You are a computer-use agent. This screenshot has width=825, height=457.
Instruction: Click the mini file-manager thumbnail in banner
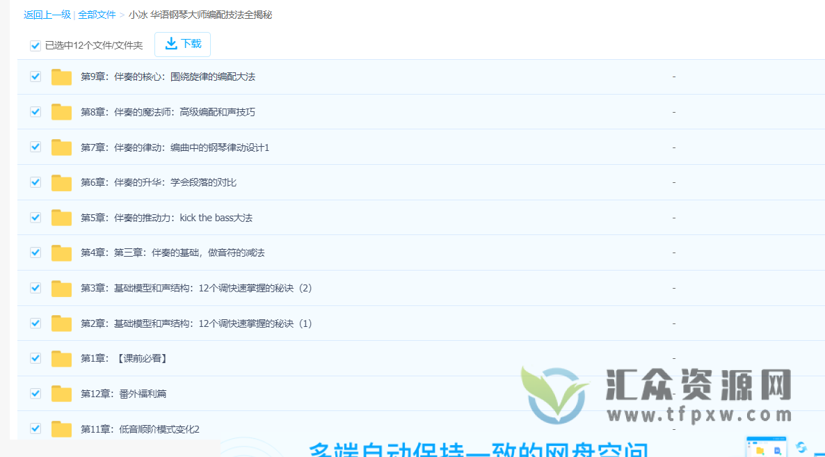point(766,446)
